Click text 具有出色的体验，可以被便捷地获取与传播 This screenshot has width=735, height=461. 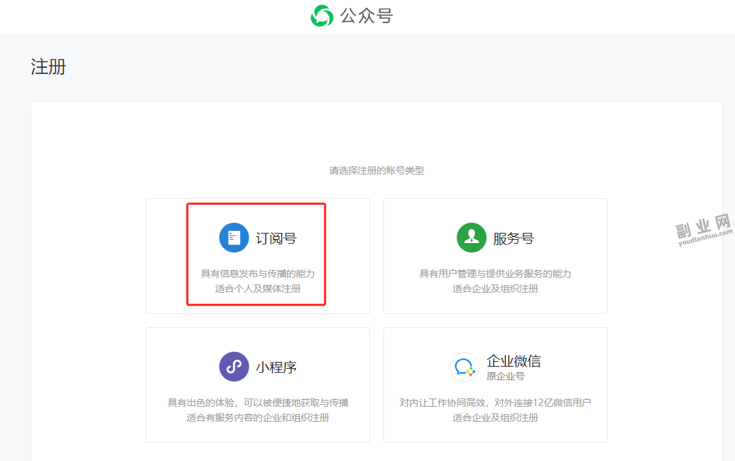(x=258, y=403)
